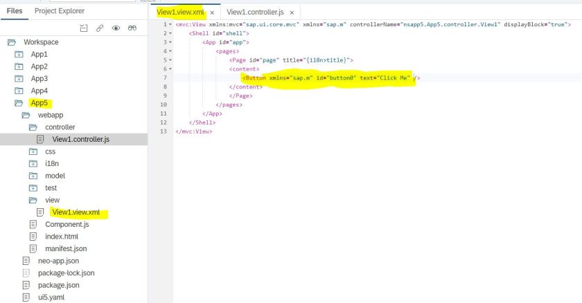Click the index.html file icon
582x303 pixels.
[33, 237]
